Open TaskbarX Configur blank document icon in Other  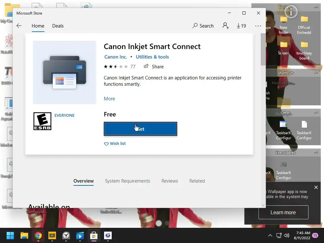click(x=304, y=130)
